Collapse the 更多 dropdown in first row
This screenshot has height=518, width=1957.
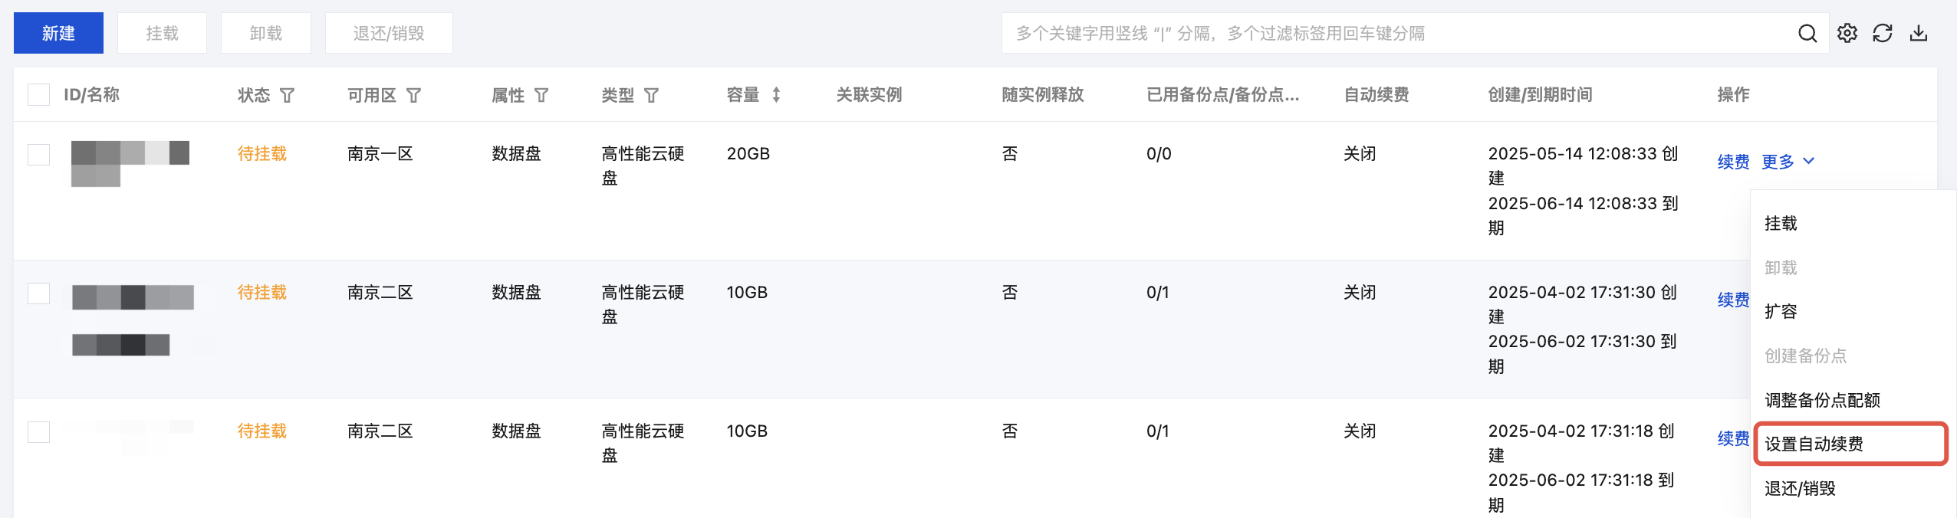click(1788, 162)
